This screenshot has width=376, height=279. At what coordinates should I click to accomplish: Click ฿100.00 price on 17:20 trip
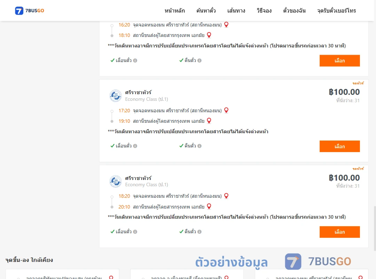pos(344,92)
